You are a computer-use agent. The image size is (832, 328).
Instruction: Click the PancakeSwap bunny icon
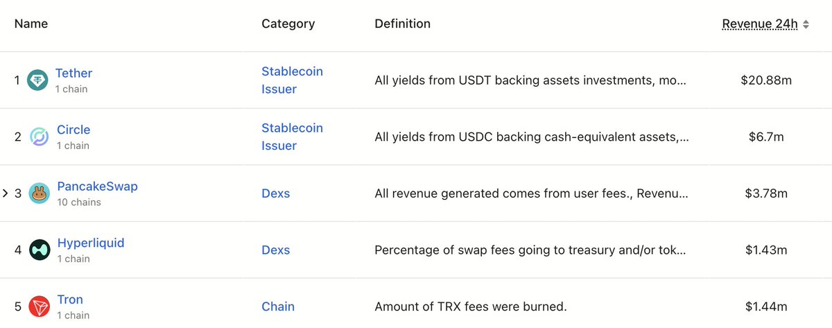[x=39, y=193]
